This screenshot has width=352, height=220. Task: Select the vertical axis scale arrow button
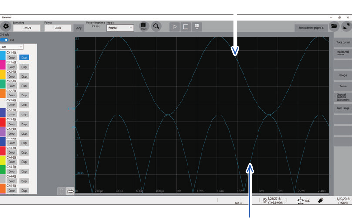pos(61,191)
